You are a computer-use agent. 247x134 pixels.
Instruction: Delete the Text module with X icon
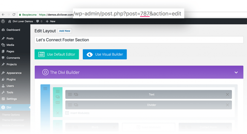click(227, 95)
